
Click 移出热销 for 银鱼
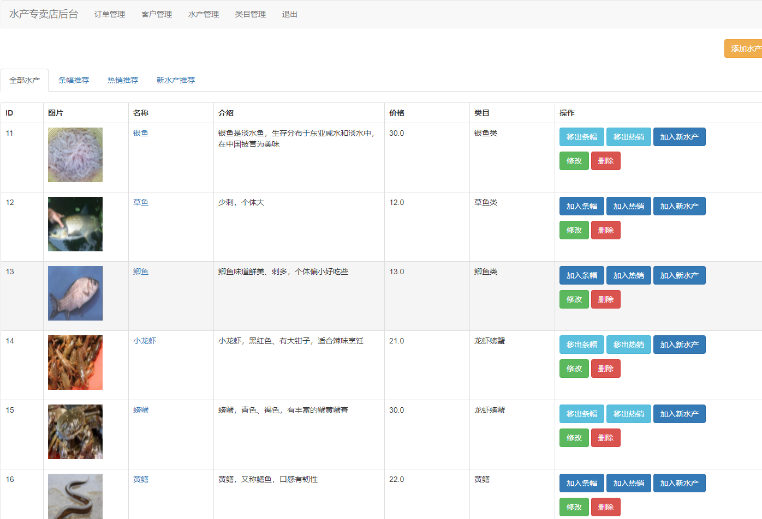pyautogui.click(x=628, y=136)
